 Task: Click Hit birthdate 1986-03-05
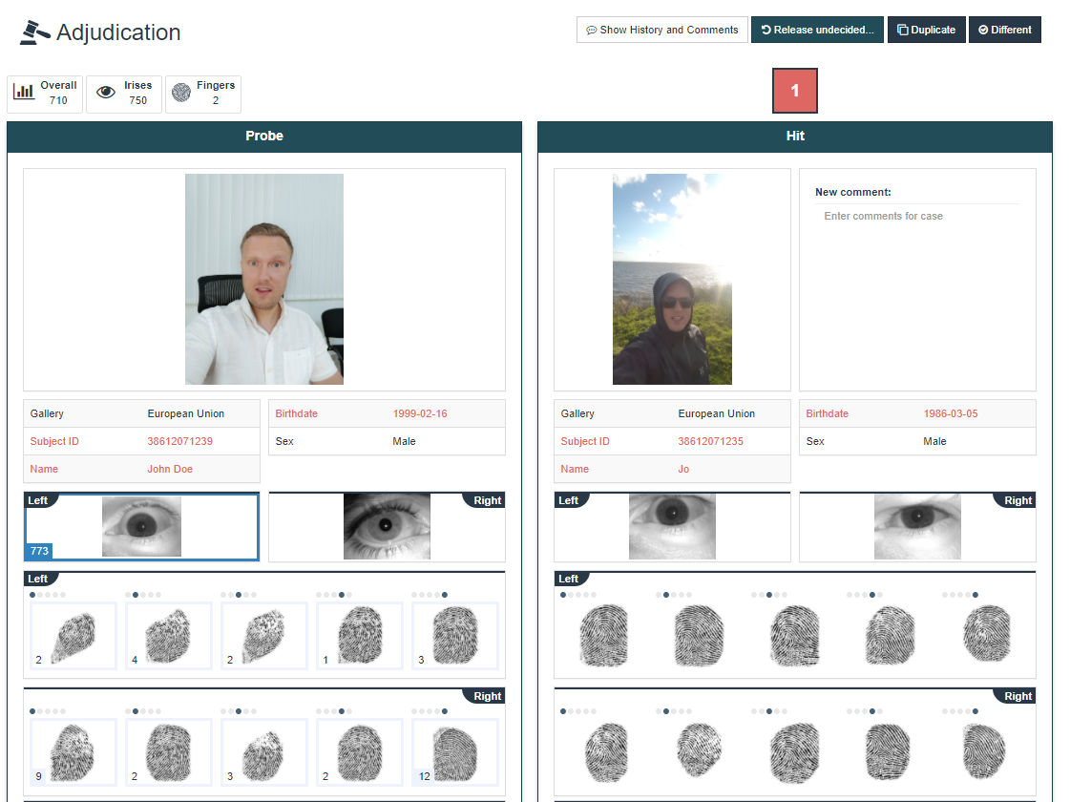click(x=951, y=413)
